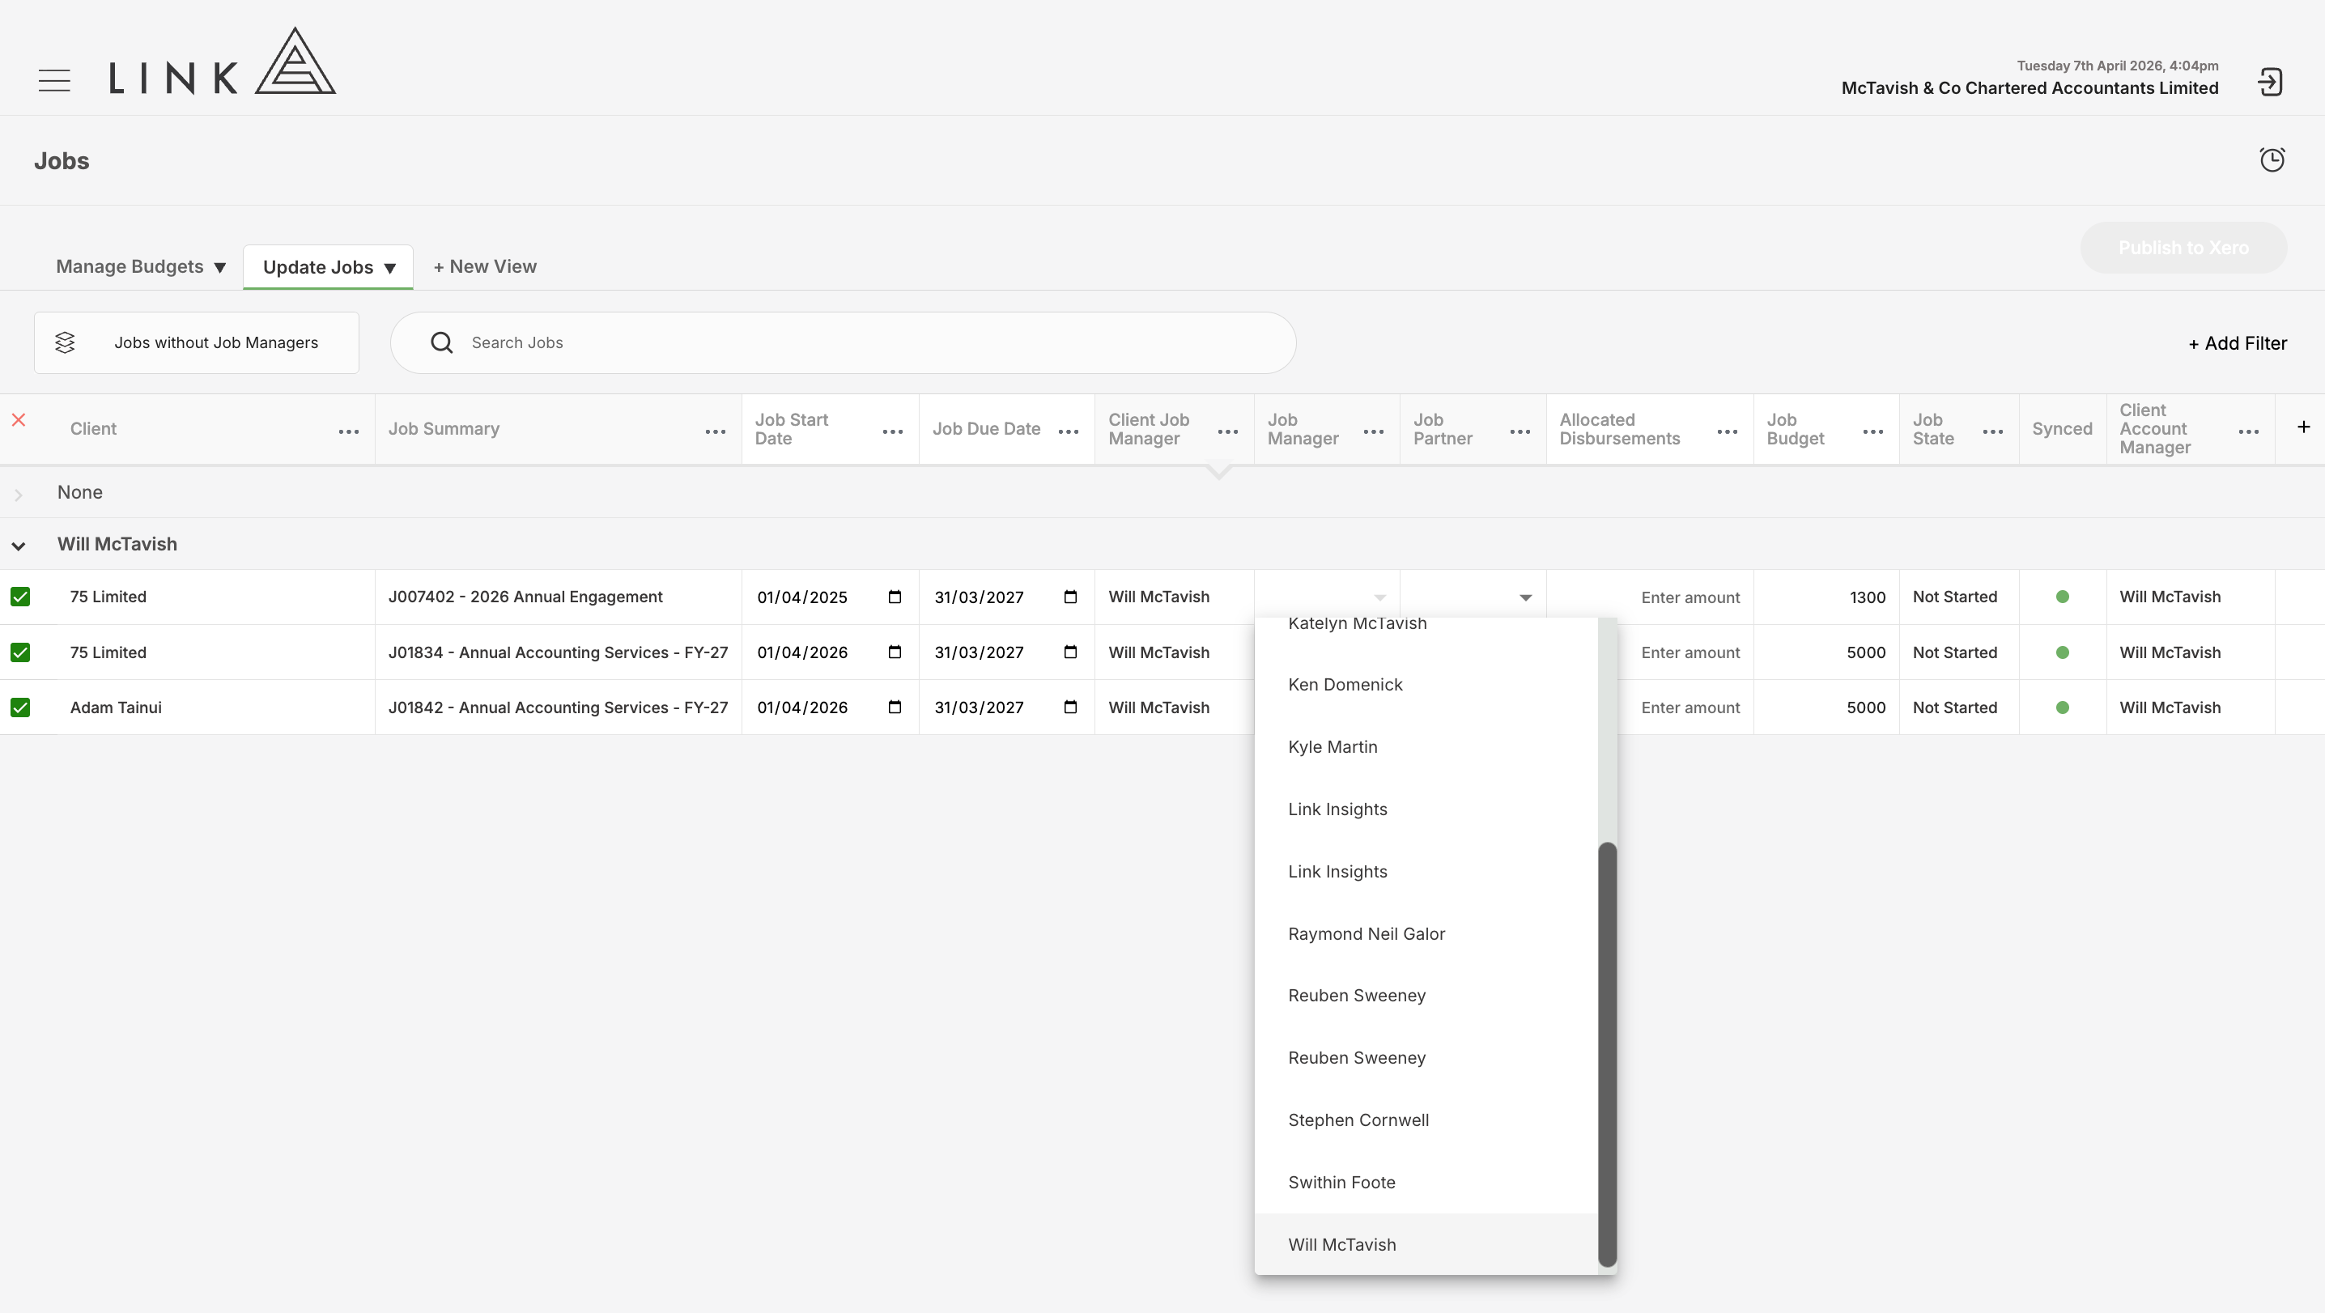Image resolution: width=2325 pixels, height=1313 pixels.
Task: Open the hamburger navigation menu
Action: coord(54,80)
